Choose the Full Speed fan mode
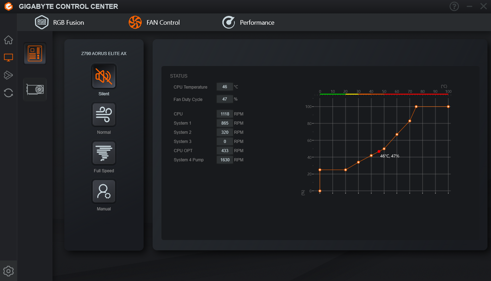Image resolution: width=491 pixels, height=281 pixels. click(x=104, y=153)
